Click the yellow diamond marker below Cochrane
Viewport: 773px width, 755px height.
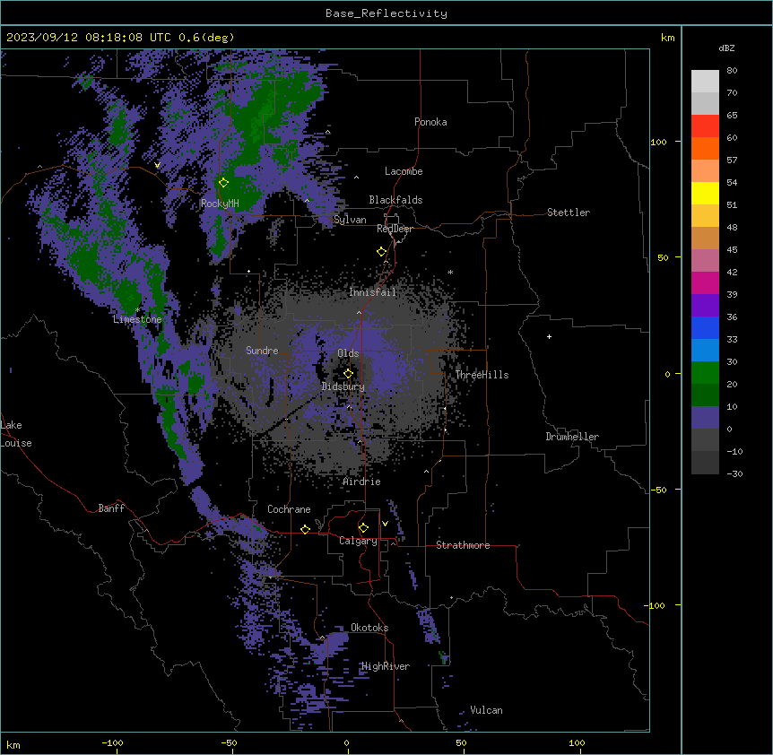(305, 529)
